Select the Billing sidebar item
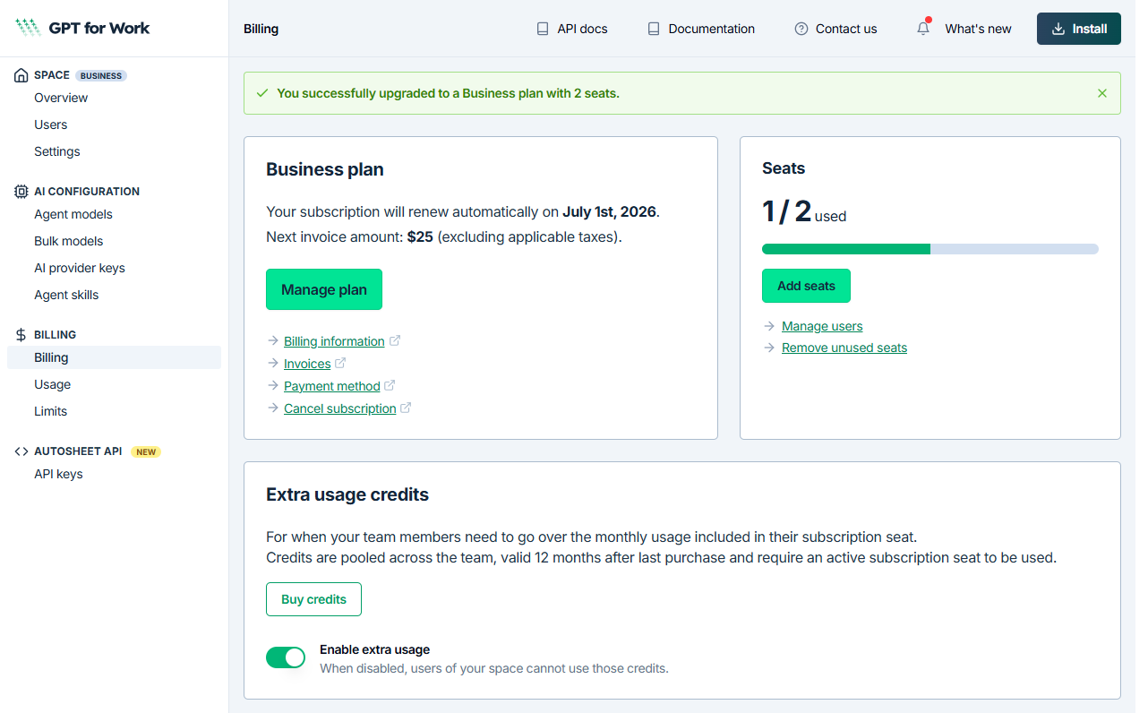 click(x=114, y=357)
